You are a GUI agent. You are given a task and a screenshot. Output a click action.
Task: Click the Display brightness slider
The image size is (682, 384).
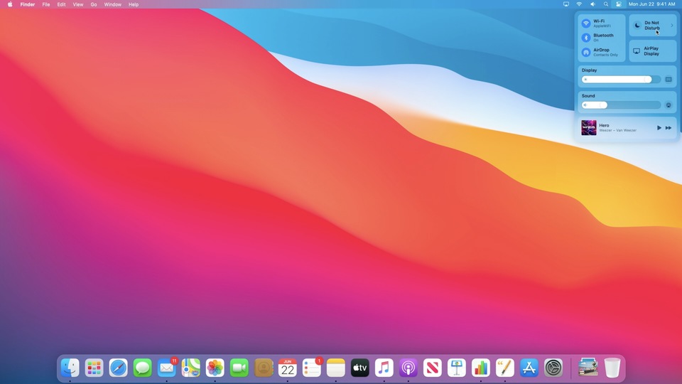(621, 79)
